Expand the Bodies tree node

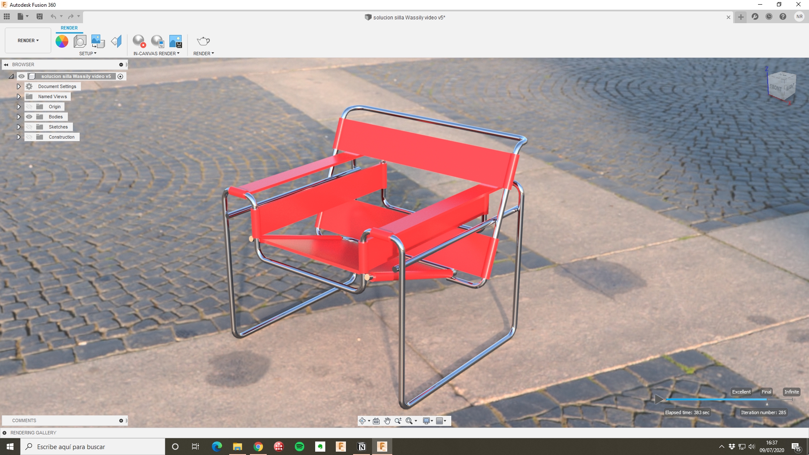coord(19,117)
